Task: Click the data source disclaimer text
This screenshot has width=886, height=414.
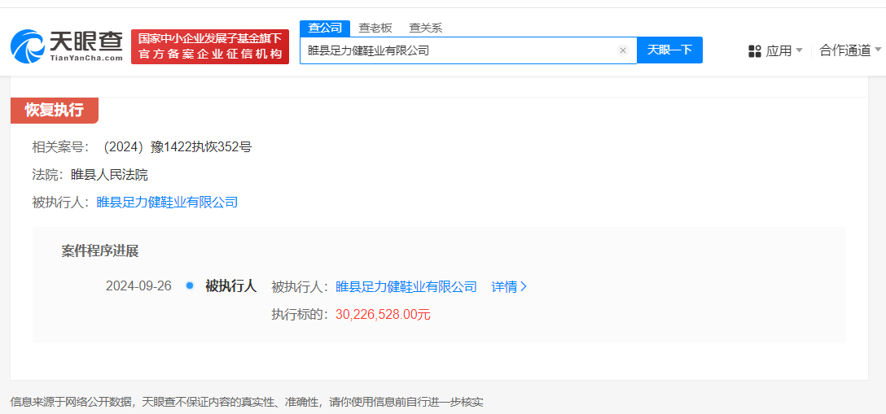Action: (x=247, y=402)
